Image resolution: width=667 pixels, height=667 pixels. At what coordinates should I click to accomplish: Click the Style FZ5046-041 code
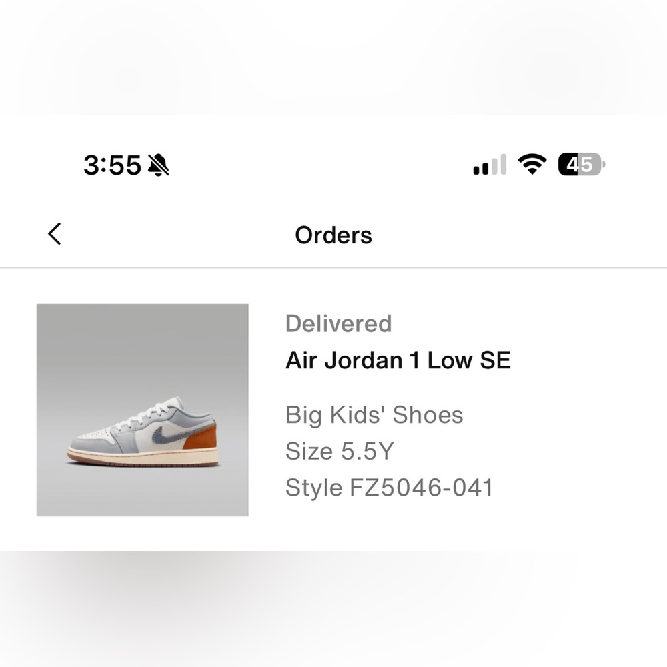click(390, 488)
